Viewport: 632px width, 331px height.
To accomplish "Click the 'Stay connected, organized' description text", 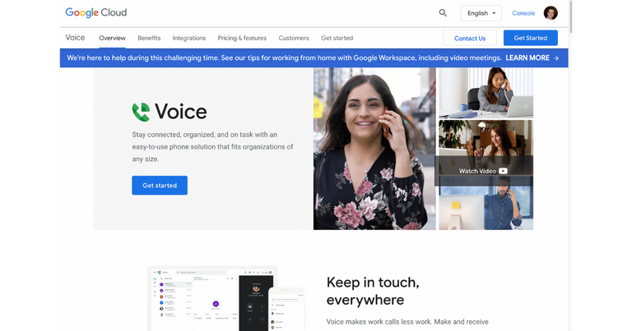I will [212, 147].
